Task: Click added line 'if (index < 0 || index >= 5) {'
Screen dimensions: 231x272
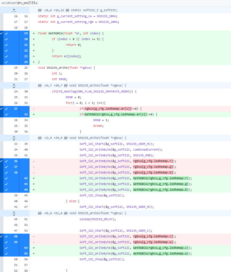Action: 78,39
